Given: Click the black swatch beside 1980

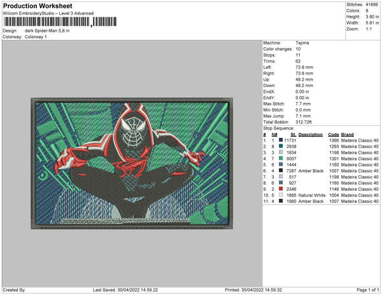Looking at the screenshot, I should pyautogui.click(x=281, y=201).
